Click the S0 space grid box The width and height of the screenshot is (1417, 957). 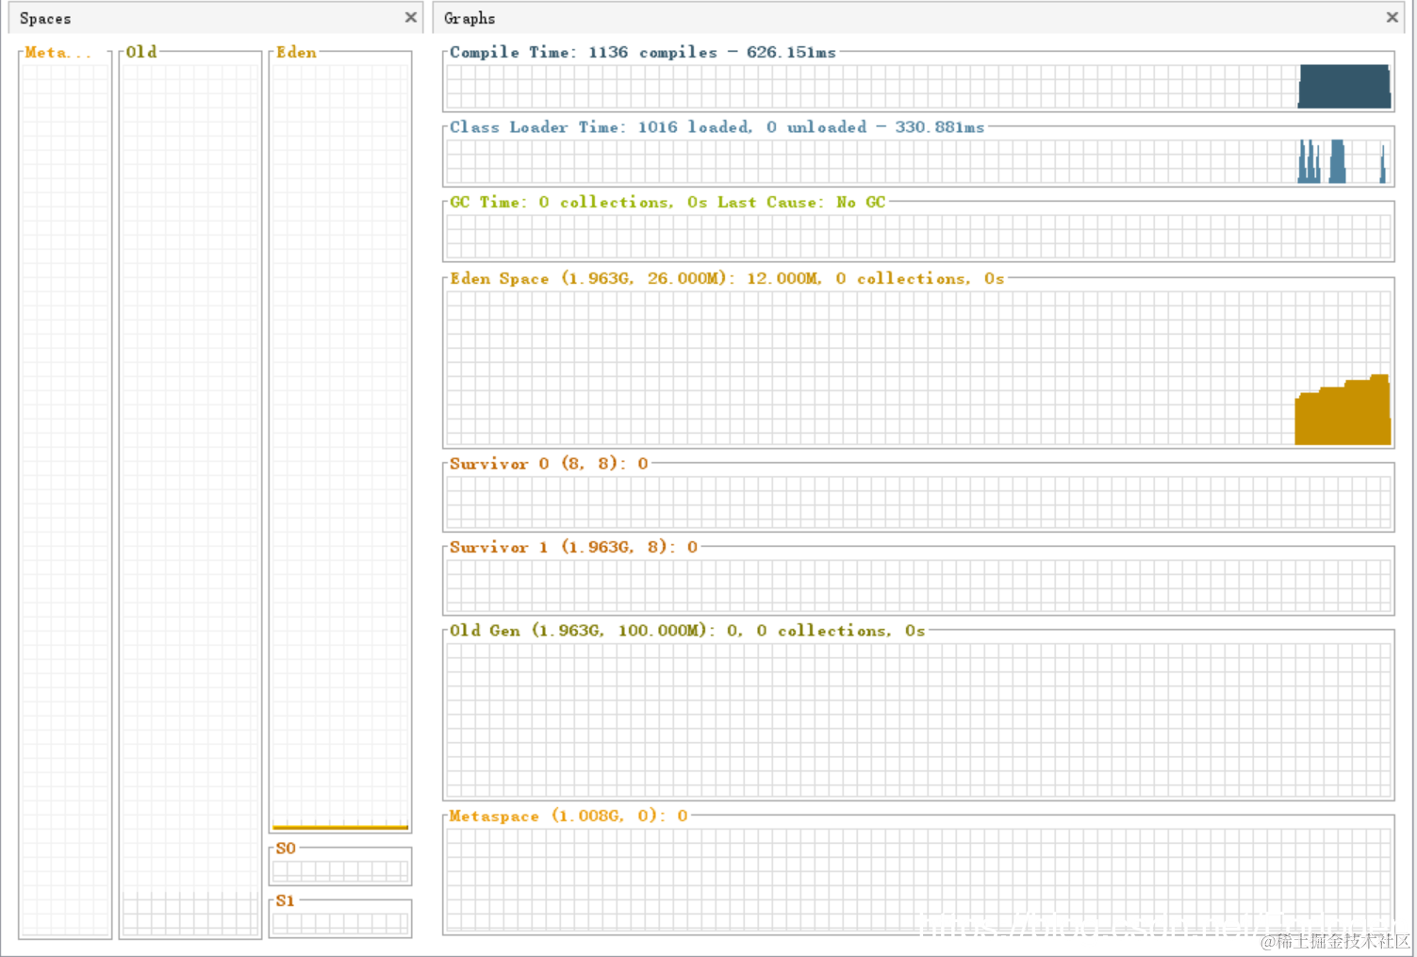click(x=340, y=871)
